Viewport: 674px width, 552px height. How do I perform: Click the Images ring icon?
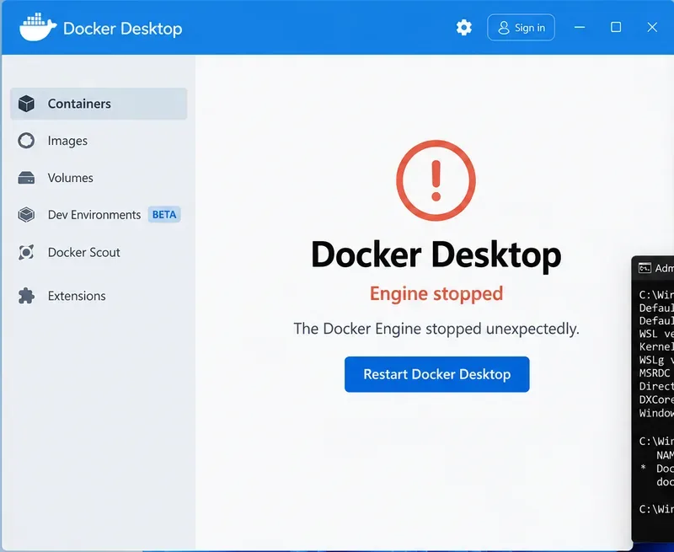(x=26, y=141)
